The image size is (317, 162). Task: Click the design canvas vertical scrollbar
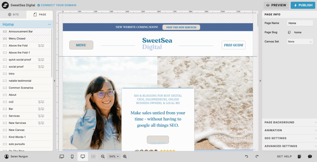tap(258, 20)
